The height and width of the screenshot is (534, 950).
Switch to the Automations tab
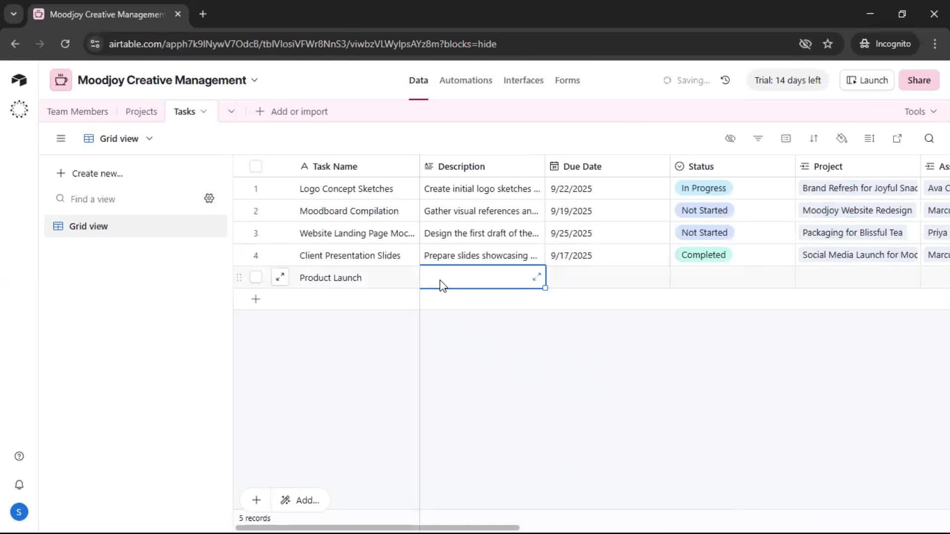(466, 80)
